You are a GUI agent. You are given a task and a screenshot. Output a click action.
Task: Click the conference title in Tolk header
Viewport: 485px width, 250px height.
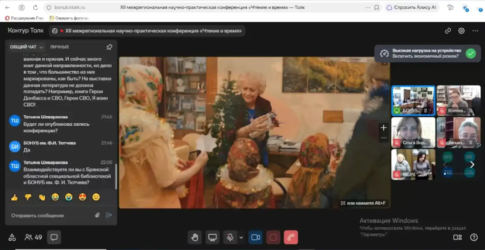click(153, 31)
